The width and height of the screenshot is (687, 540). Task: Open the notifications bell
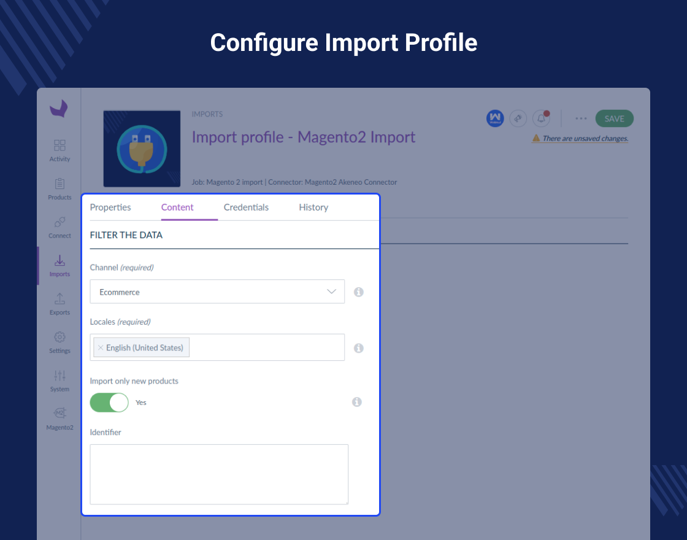(541, 118)
